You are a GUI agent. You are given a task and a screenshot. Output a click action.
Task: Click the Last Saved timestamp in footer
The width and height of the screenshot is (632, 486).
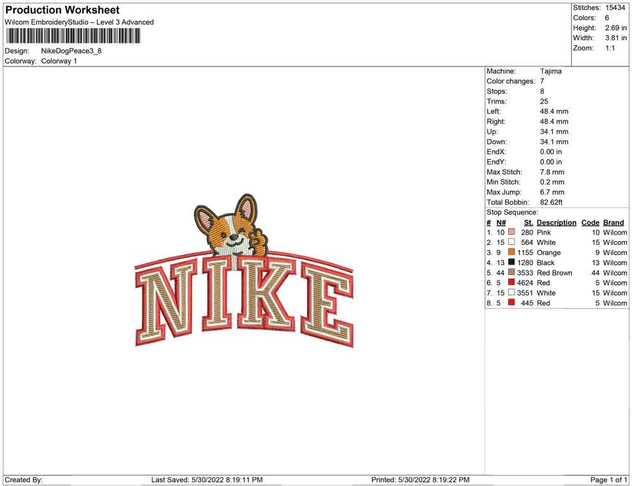(207, 480)
